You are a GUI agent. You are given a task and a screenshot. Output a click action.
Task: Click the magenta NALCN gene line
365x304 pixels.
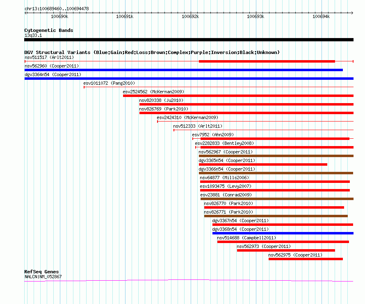(x=189, y=281)
